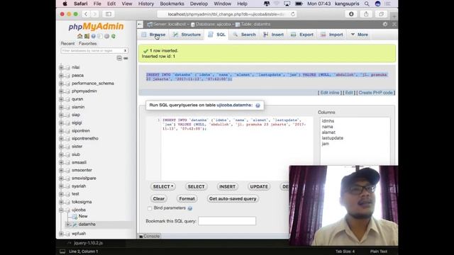Image resolution: width=454 pixels, height=255 pixels.
Task: Open Spotlight search in the menu bar
Action: click(x=367, y=4)
